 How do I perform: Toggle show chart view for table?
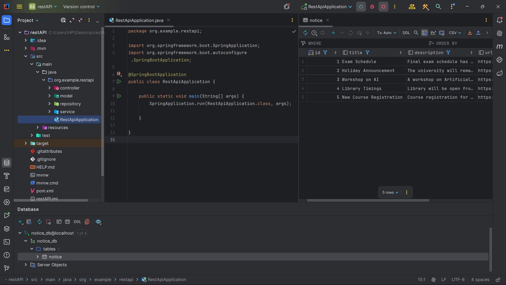(433, 33)
